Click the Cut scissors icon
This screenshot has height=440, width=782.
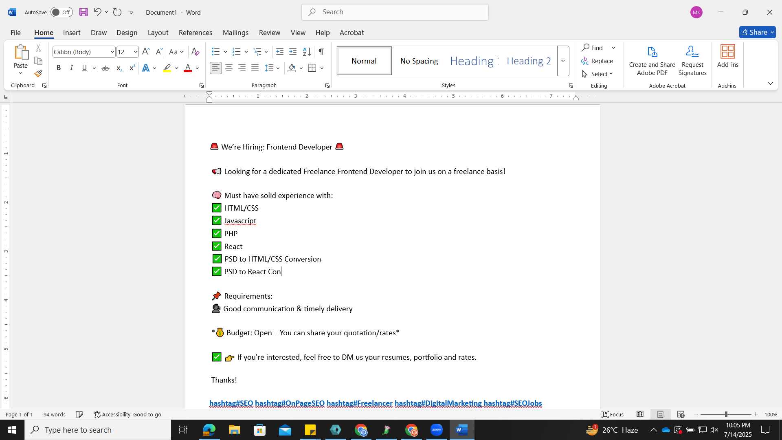click(38, 48)
